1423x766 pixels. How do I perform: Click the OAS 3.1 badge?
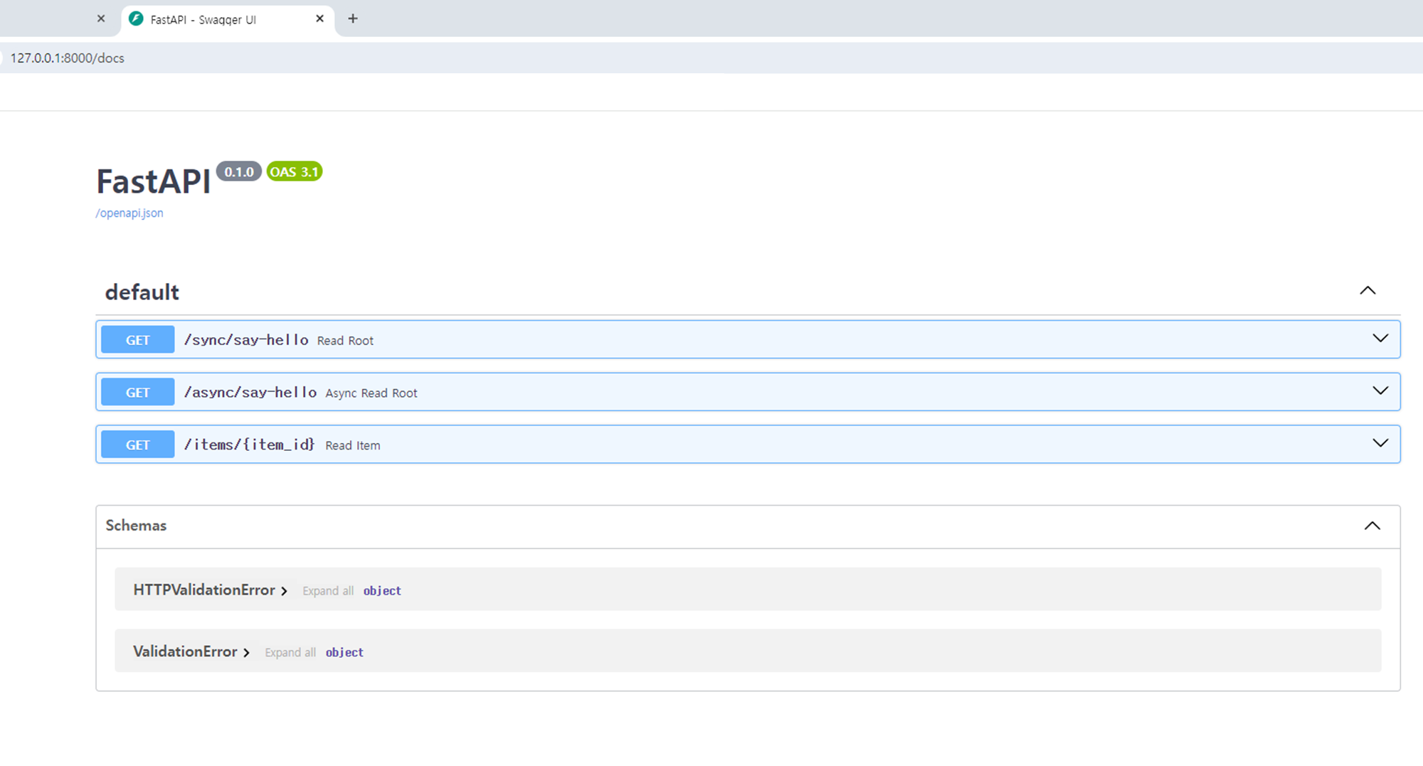coord(295,171)
